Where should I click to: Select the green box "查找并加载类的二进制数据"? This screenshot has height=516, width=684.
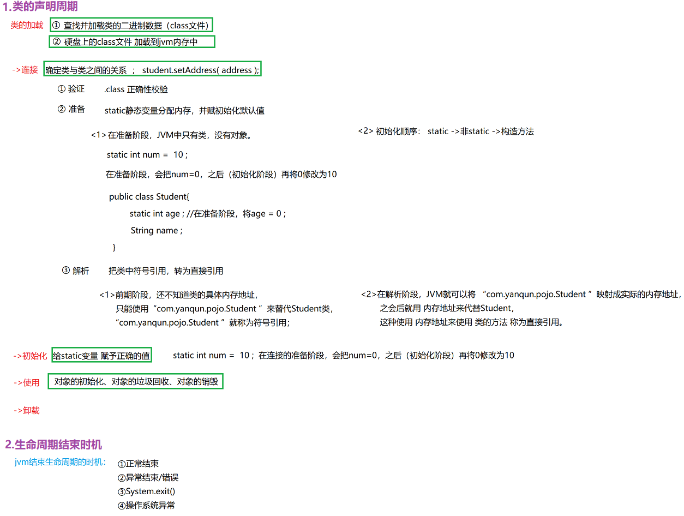[131, 25]
